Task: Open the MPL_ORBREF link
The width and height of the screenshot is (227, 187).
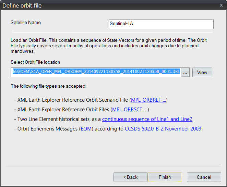Action: [x=148, y=100]
